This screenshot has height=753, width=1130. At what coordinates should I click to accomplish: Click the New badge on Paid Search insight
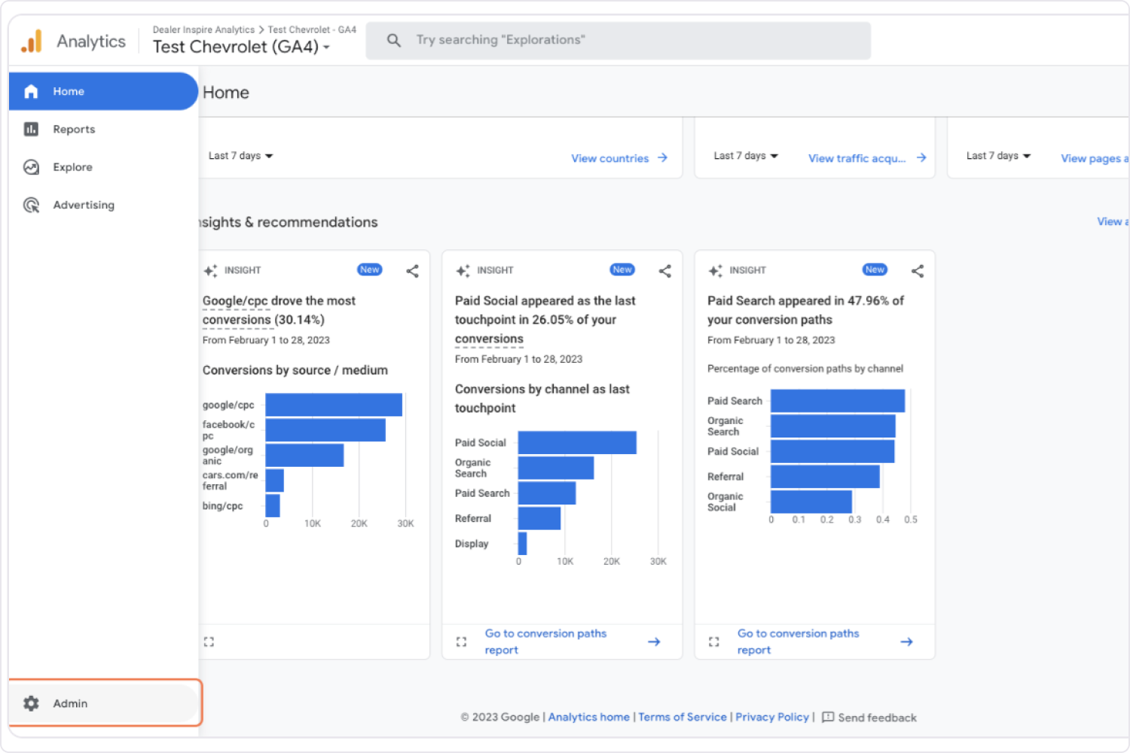(875, 270)
